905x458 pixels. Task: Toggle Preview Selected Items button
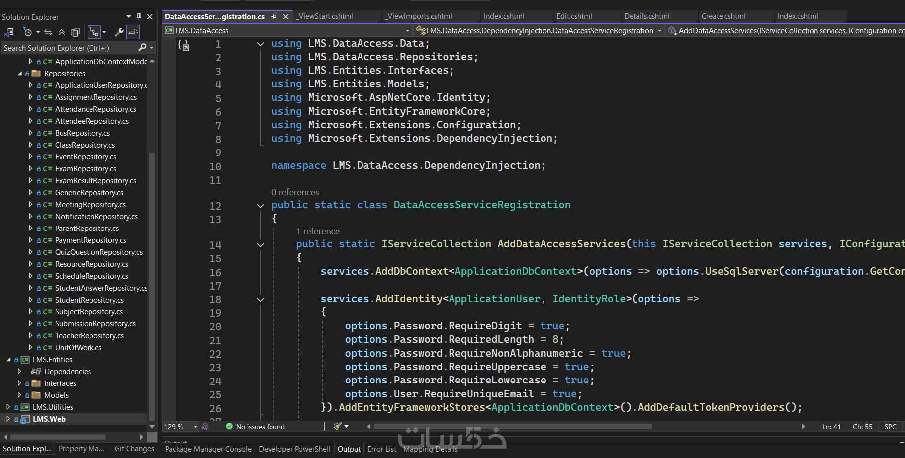(133, 32)
